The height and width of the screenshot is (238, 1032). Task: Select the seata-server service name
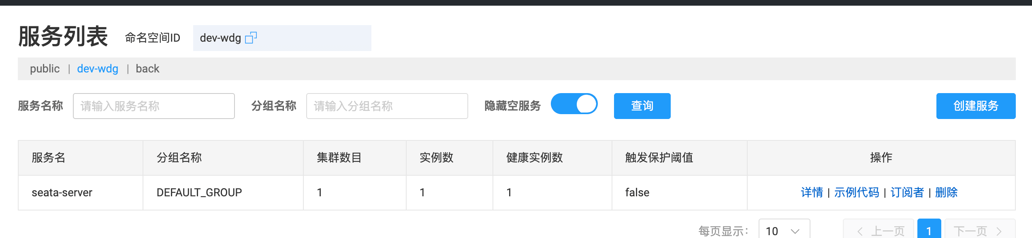click(63, 192)
